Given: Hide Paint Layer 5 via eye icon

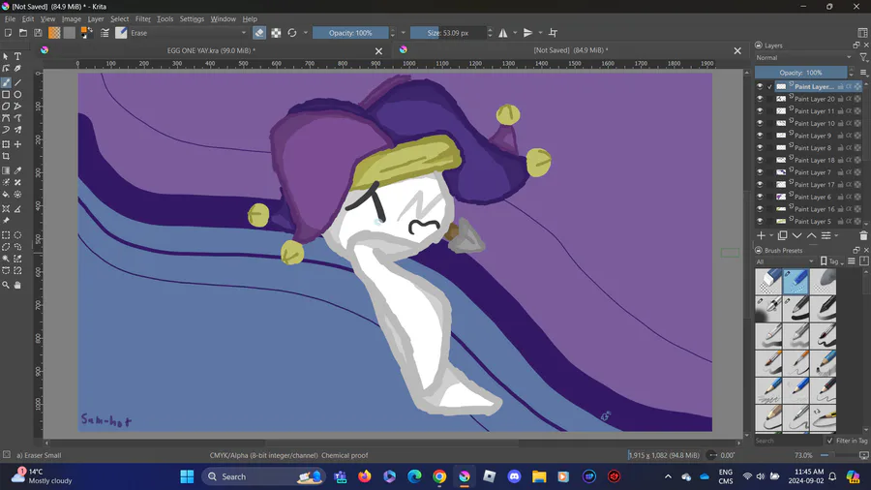Looking at the screenshot, I should (x=760, y=221).
